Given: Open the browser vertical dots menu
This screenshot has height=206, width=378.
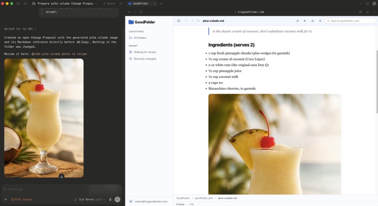Looking at the screenshot, I should tap(374, 12).
